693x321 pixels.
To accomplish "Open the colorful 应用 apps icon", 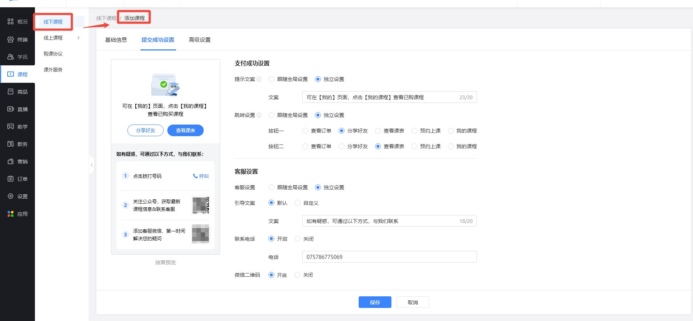I will 11,214.
